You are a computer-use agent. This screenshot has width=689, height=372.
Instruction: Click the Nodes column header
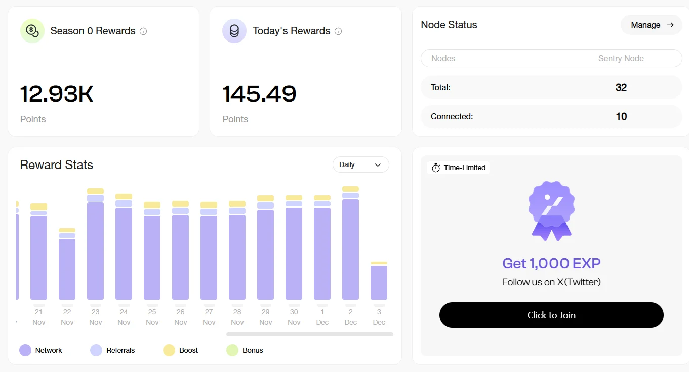(x=443, y=58)
